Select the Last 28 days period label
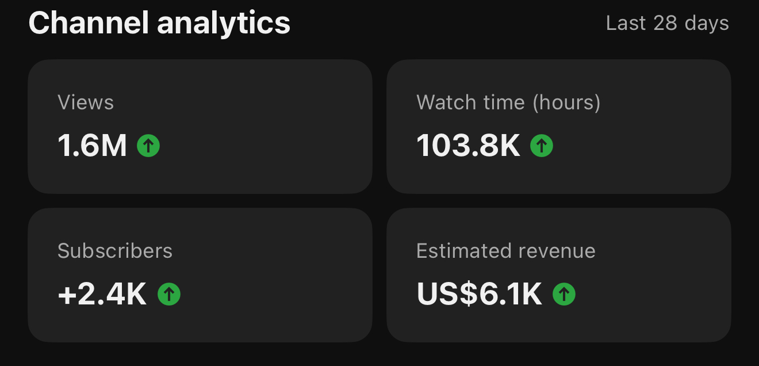Screen dimensions: 759x366 click(x=667, y=24)
